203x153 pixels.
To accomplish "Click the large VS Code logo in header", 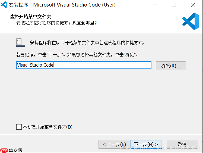I will pyautogui.click(x=191, y=21).
